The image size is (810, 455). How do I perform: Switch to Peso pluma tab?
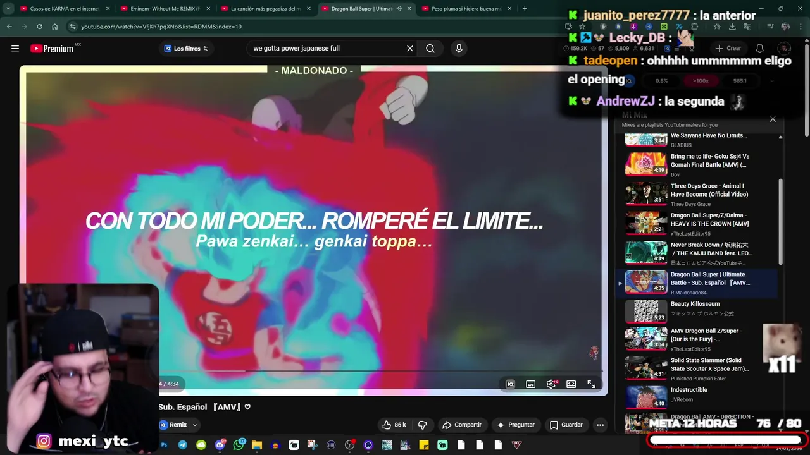click(x=466, y=9)
